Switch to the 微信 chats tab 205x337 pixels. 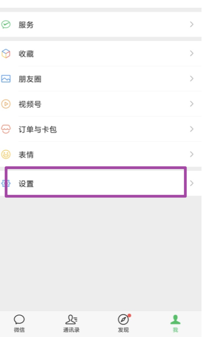(19, 324)
